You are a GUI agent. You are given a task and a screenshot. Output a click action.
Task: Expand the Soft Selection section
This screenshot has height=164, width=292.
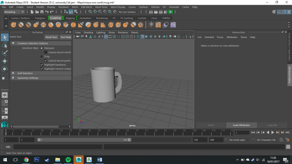tap(13, 73)
